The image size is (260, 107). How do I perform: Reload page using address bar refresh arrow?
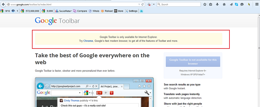(142, 5)
